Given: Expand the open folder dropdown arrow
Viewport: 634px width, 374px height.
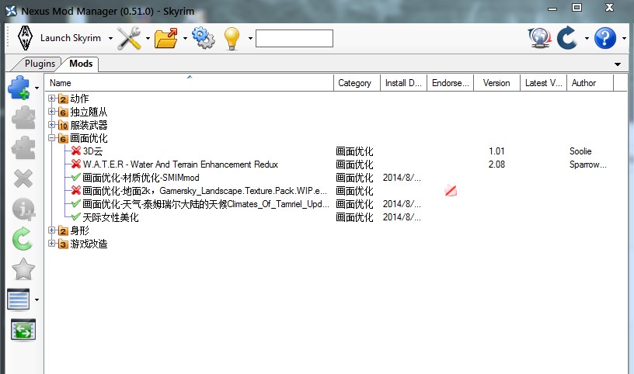Looking at the screenshot, I should pyautogui.click(x=185, y=38).
